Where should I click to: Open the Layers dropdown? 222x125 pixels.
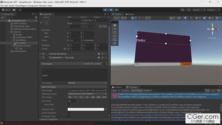[x=199, y=10]
